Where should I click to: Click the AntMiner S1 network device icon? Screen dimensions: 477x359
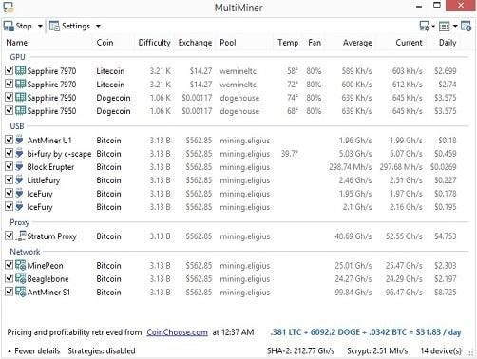point(21,292)
